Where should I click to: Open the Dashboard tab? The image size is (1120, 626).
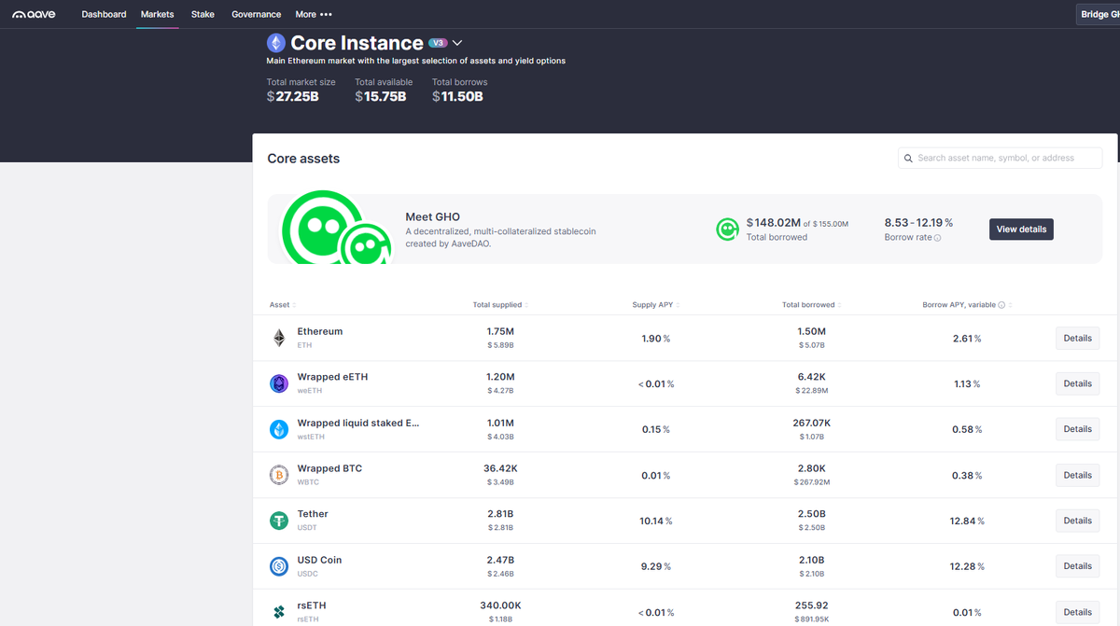104,14
